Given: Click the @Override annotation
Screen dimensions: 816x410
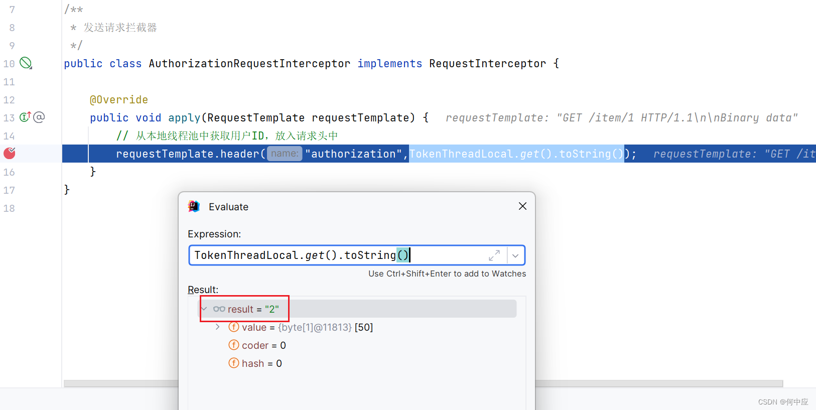Looking at the screenshot, I should click(x=119, y=99).
